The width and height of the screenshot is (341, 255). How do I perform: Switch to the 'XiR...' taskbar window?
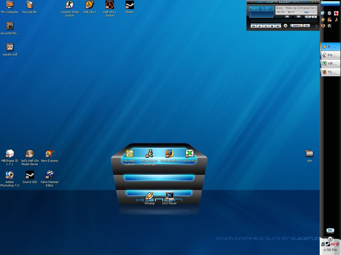coord(330,63)
